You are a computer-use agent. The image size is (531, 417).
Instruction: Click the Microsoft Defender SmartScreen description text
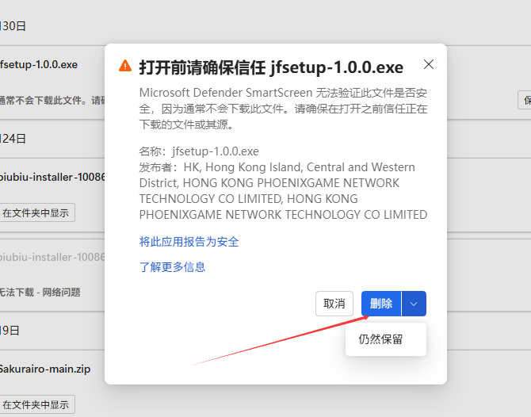(x=283, y=109)
